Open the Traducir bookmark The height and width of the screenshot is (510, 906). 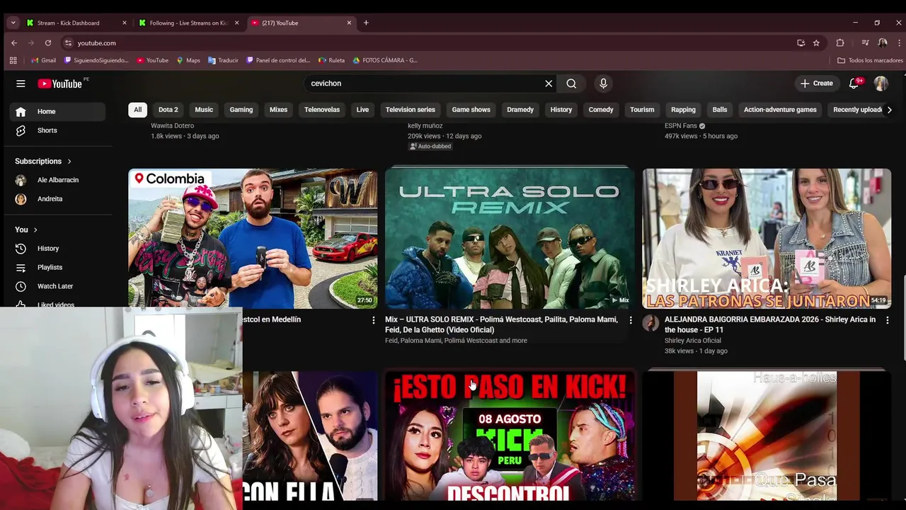(x=223, y=60)
